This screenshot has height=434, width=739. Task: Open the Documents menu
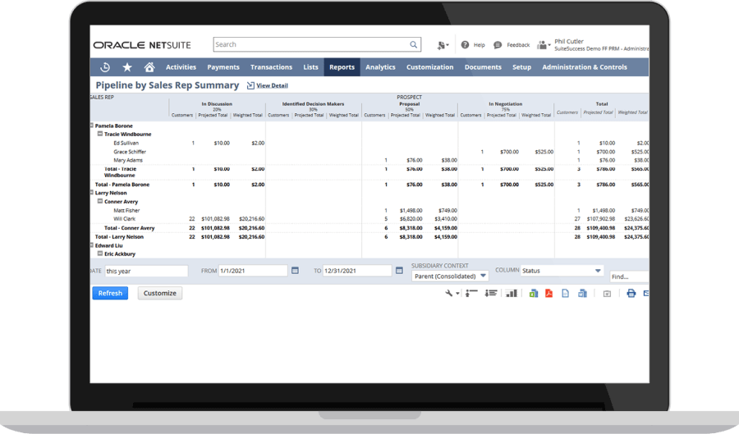tap(483, 67)
